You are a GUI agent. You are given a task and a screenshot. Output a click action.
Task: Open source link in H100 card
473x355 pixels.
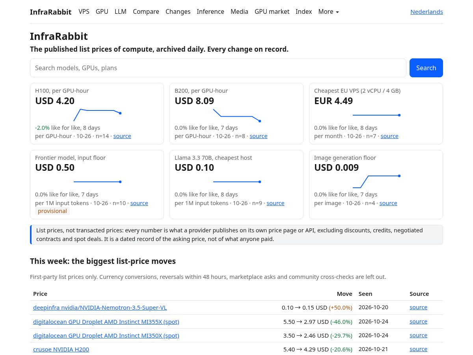(122, 136)
